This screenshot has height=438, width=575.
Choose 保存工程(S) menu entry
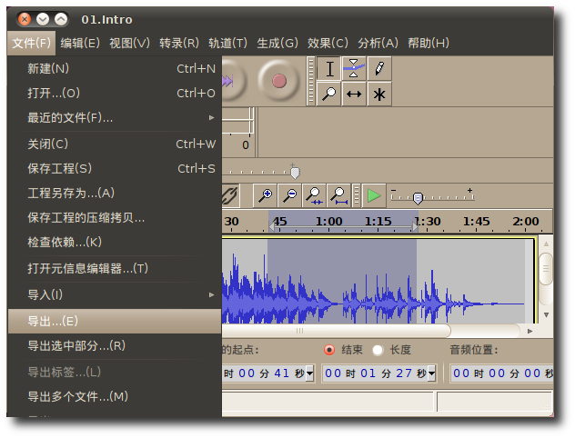[115, 169]
